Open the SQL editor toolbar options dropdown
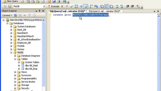Viewport: 161px width, 91px height. point(142,7)
